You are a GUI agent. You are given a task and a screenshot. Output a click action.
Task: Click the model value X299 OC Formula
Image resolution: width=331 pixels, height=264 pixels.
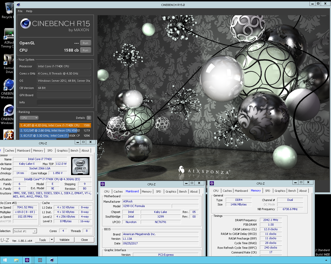pyautogui.click(x=147, y=206)
